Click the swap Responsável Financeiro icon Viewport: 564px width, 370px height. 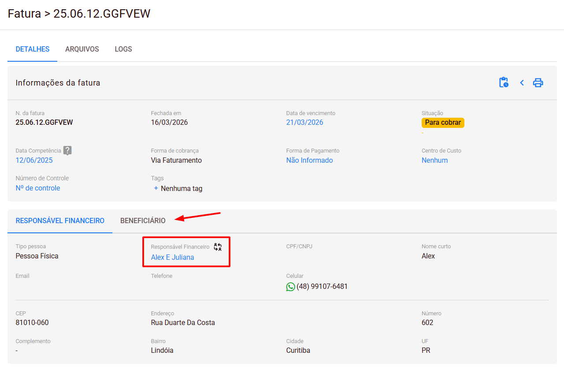(x=218, y=247)
